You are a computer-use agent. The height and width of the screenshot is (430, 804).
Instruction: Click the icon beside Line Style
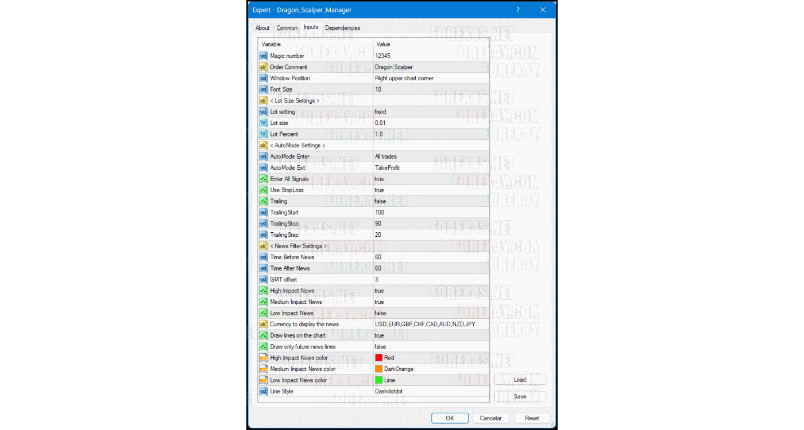click(263, 392)
